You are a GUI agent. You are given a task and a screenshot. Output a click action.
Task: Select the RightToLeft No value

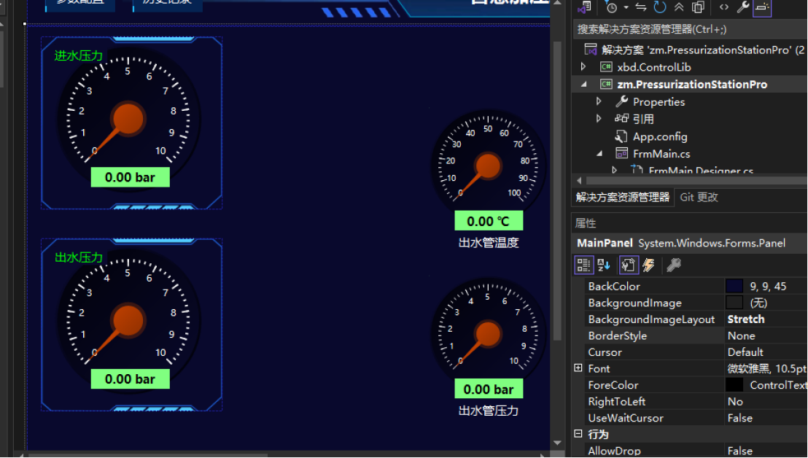(735, 401)
